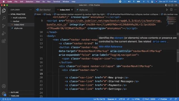Click the Wi-Fi icon in menu bar

143,2
